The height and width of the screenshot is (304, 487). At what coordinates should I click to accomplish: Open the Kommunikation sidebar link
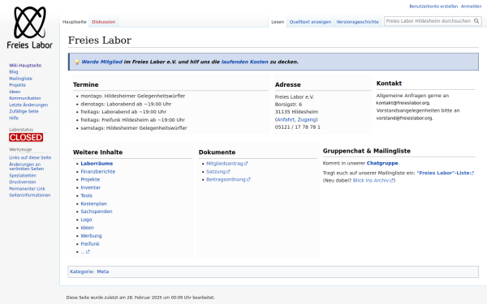pos(25,98)
